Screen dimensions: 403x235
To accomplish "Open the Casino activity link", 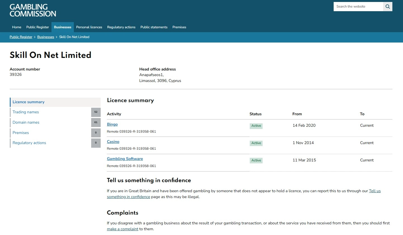I will point(113,142).
